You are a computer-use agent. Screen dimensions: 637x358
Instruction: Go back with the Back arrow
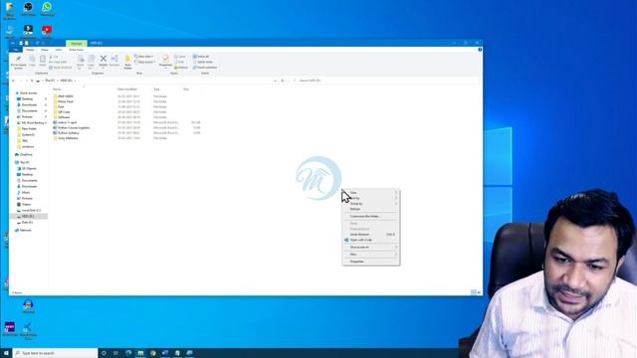pyautogui.click(x=13, y=81)
